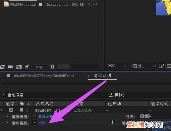The width and height of the screenshot is (171, 131).
Task: Delete selected project item with trash icon
Action: click(52, 66)
